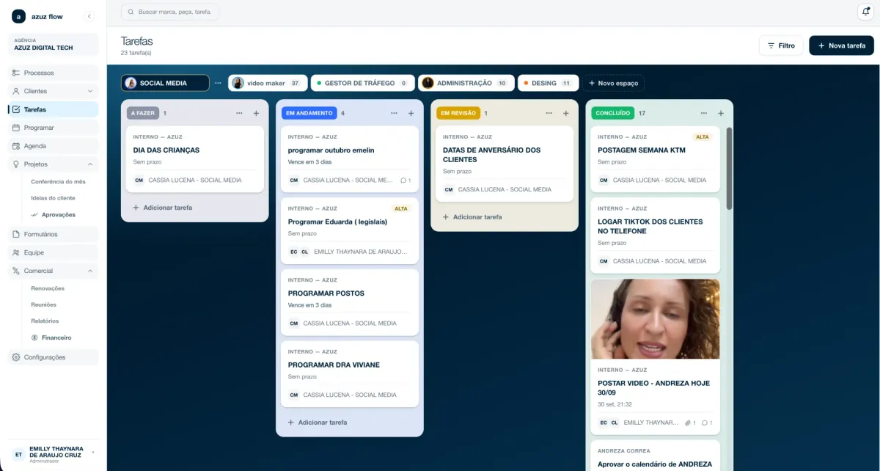Image resolution: width=880 pixels, height=471 pixels.
Task: Click Adicionar tarefa in EM ANDAMENTO column
Action: coord(318,423)
